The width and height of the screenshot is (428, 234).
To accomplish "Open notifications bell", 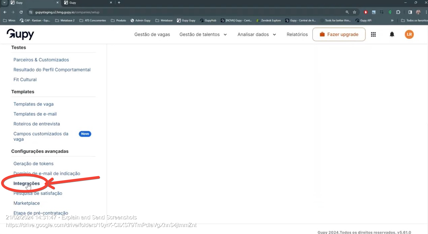I will click(392, 34).
